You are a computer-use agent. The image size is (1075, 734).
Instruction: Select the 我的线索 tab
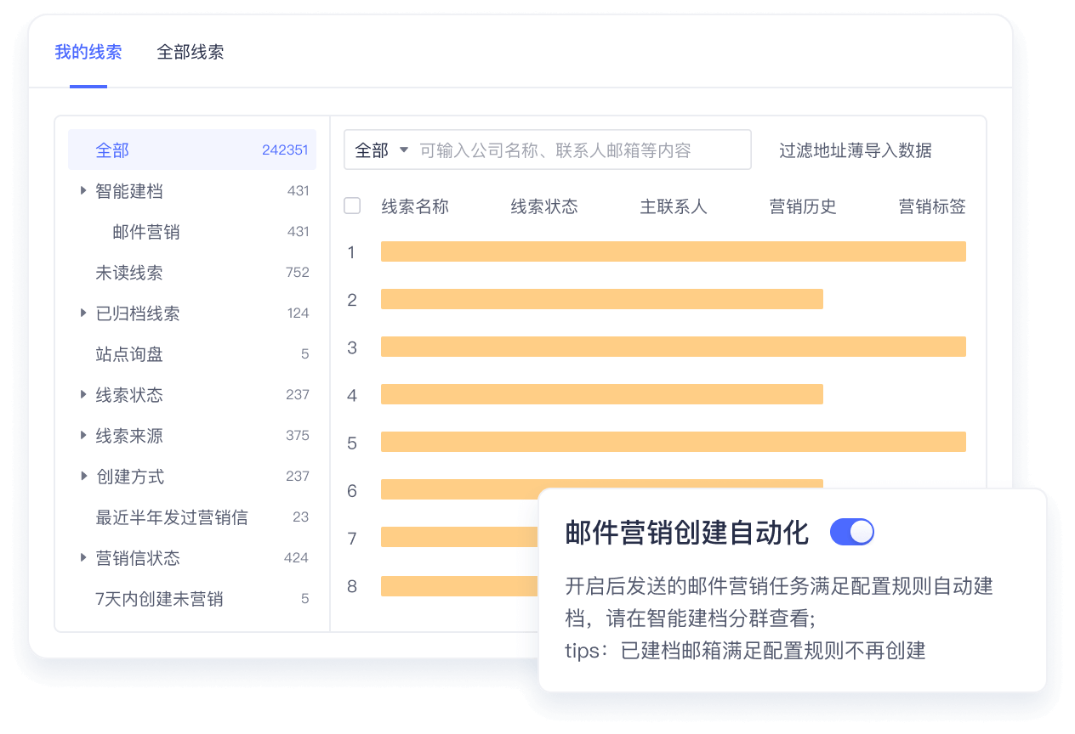88,52
